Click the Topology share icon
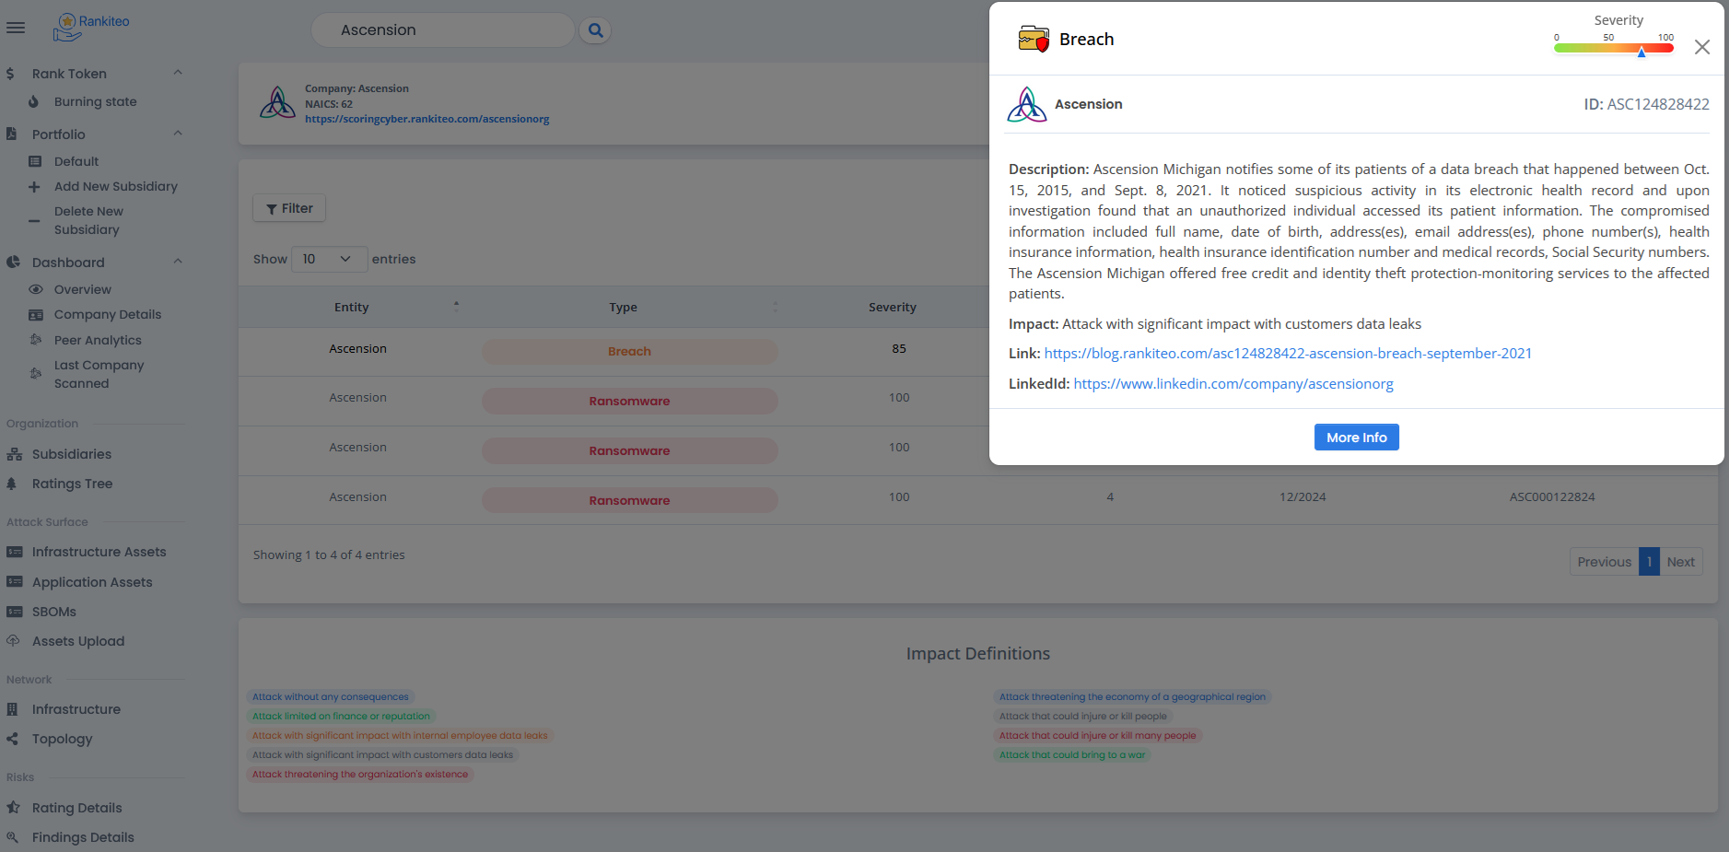This screenshot has width=1729, height=852. point(12,739)
